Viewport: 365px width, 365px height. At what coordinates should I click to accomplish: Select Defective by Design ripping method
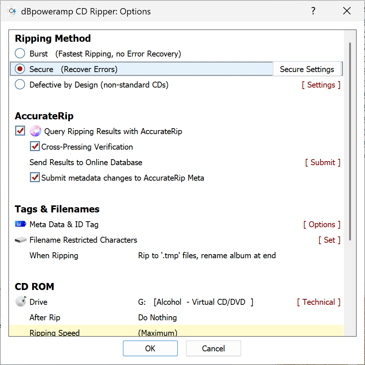coord(20,85)
